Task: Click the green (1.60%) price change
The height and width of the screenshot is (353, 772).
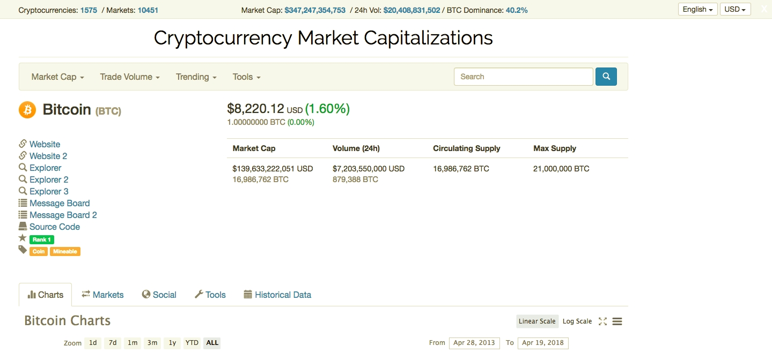Action: tap(327, 109)
